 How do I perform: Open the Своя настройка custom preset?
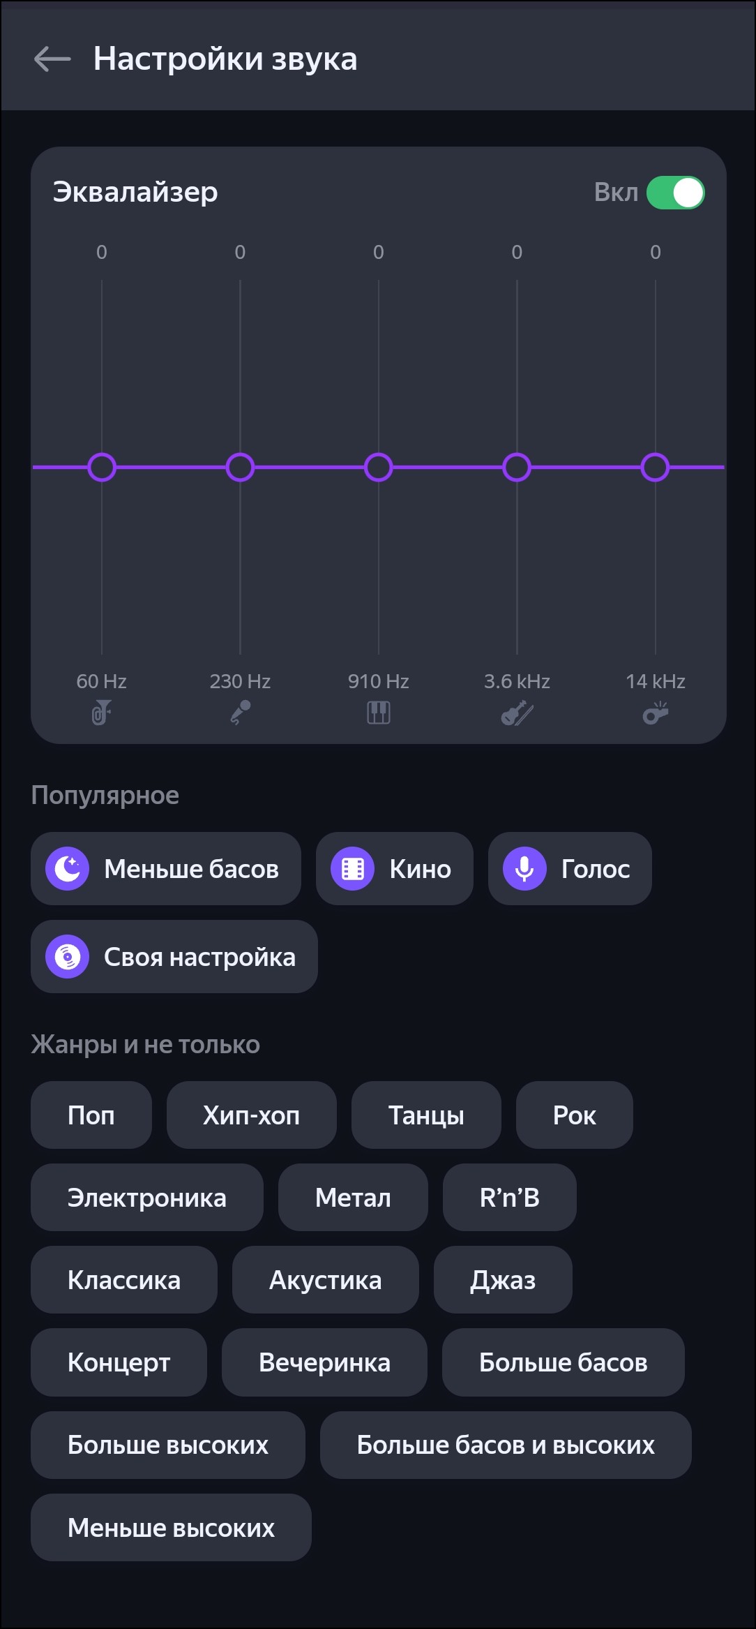coord(174,956)
